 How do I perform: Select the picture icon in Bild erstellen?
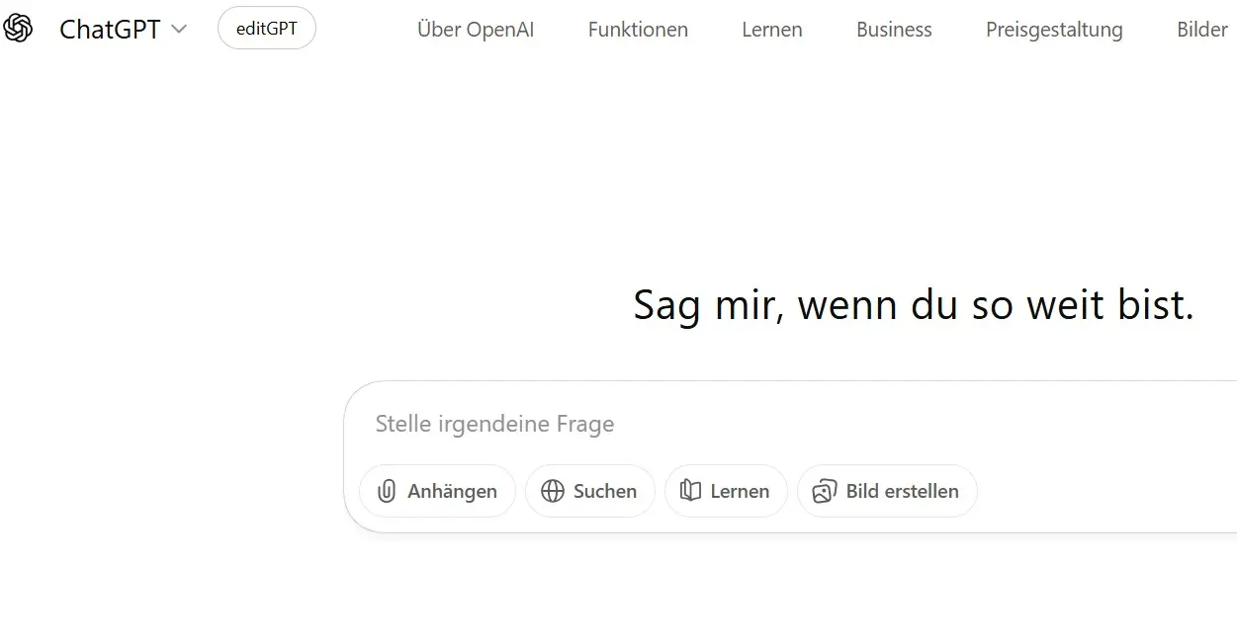click(x=823, y=491)
